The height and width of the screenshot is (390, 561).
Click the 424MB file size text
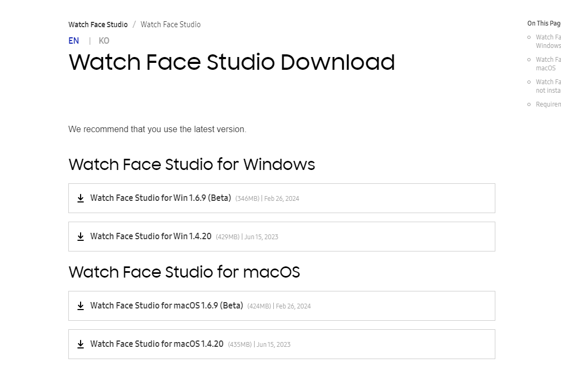259,306
